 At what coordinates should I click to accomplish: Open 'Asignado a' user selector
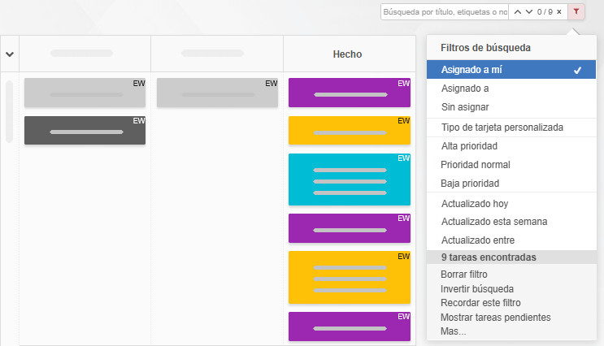tap(464, 89)
